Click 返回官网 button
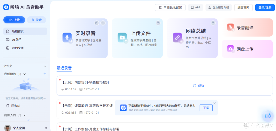 pos(244,8)
